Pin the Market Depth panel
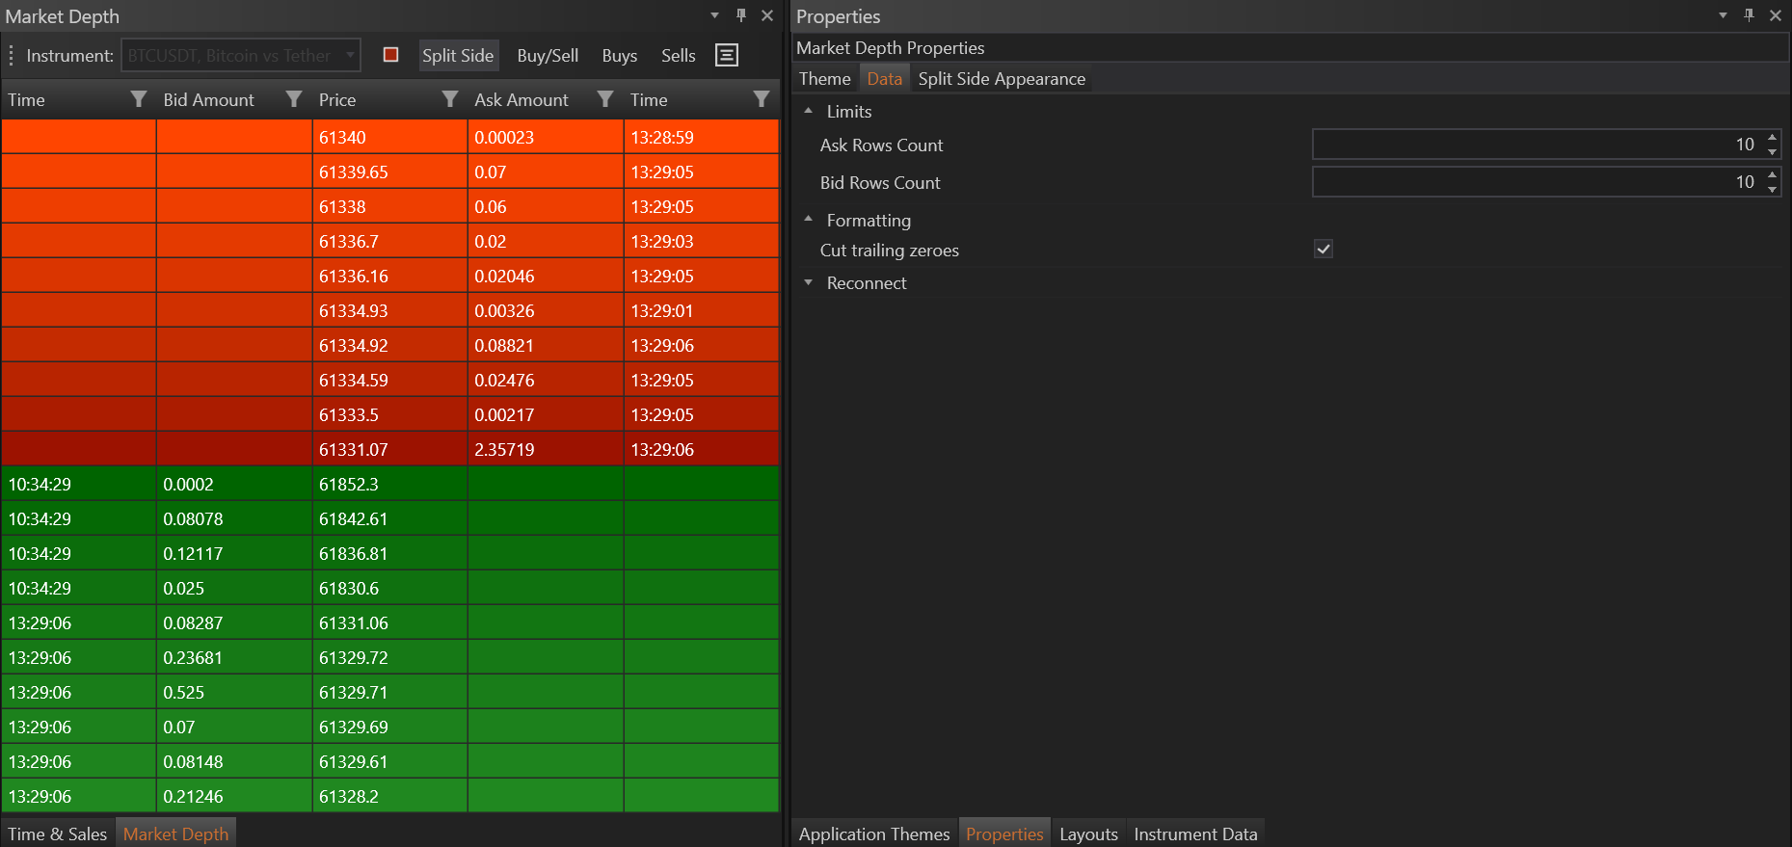 pyautogui.click(x=741, y=15)
